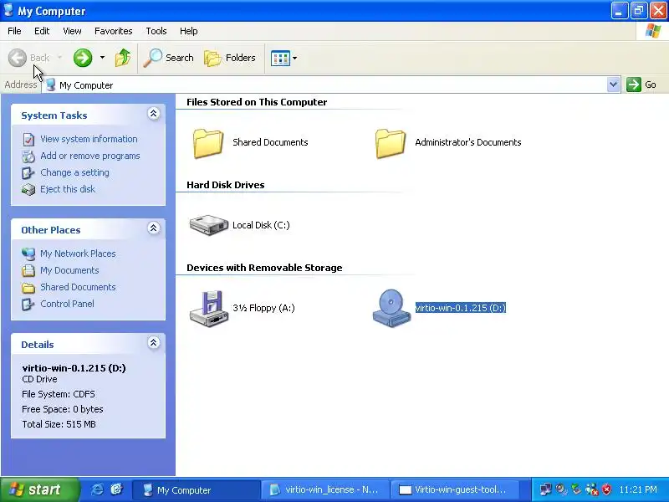The height and width of the screenshot is (502, 669).
Task: Click Change a setting link
Action: [x=74, y=172]
